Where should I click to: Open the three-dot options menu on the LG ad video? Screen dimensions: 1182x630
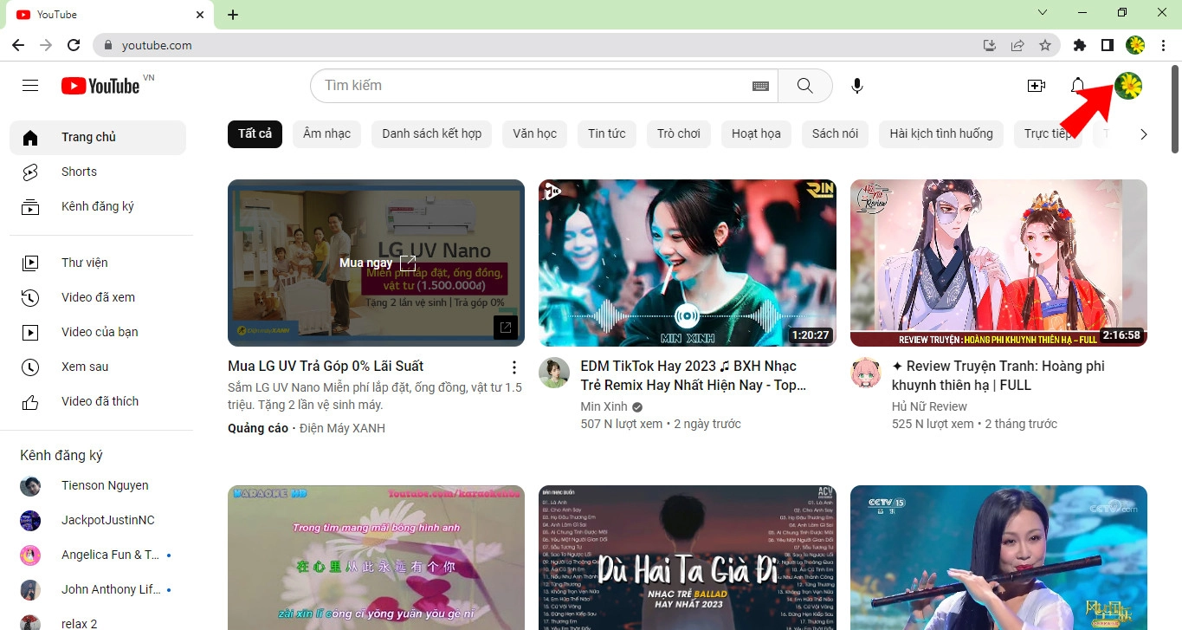pos(513,367)
